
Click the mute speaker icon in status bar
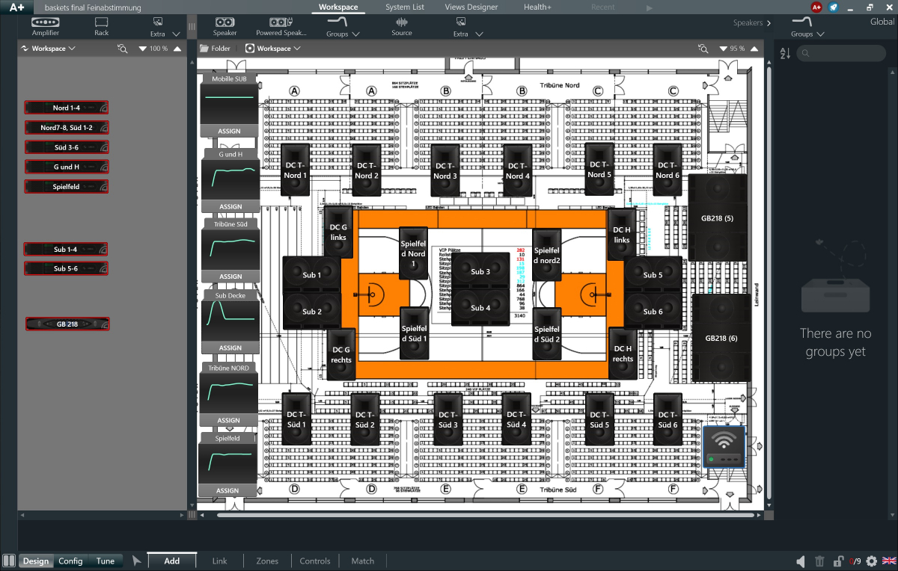801,561
